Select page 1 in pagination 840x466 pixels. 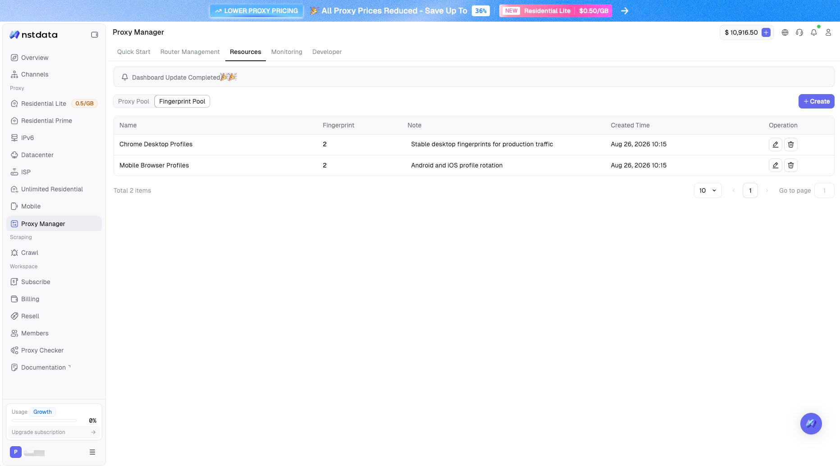[x=750, y=190]
